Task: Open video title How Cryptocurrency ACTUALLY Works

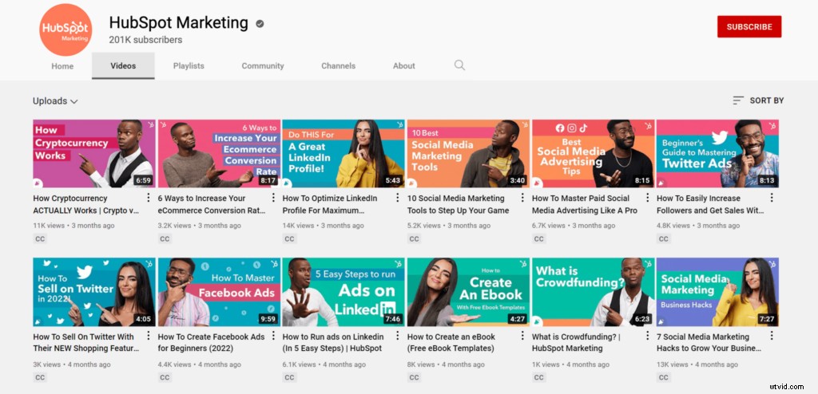Action: (x=86, y=204)
